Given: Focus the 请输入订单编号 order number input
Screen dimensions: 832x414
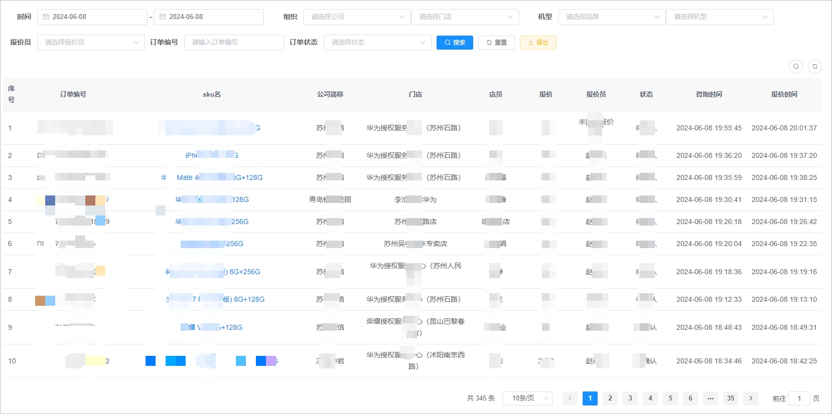Looking at the screenshot, I should pos(234,43).
